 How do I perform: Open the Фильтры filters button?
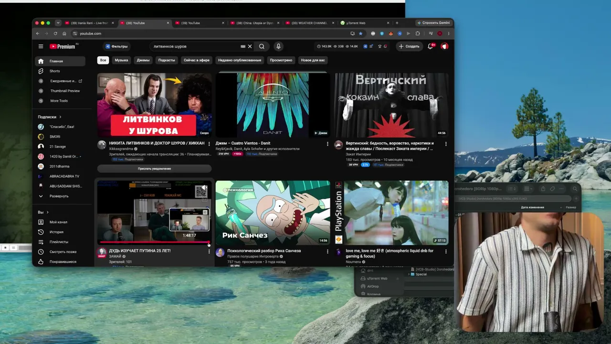116,46
